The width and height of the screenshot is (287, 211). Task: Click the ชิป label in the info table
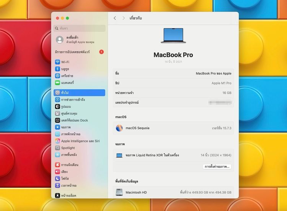click(x=117, y=83)
